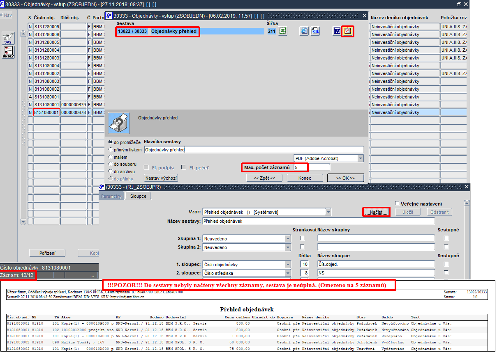
Task: Tick Stránkovat checkbox for Skupina 2
Action: click(x=303, y=247)
